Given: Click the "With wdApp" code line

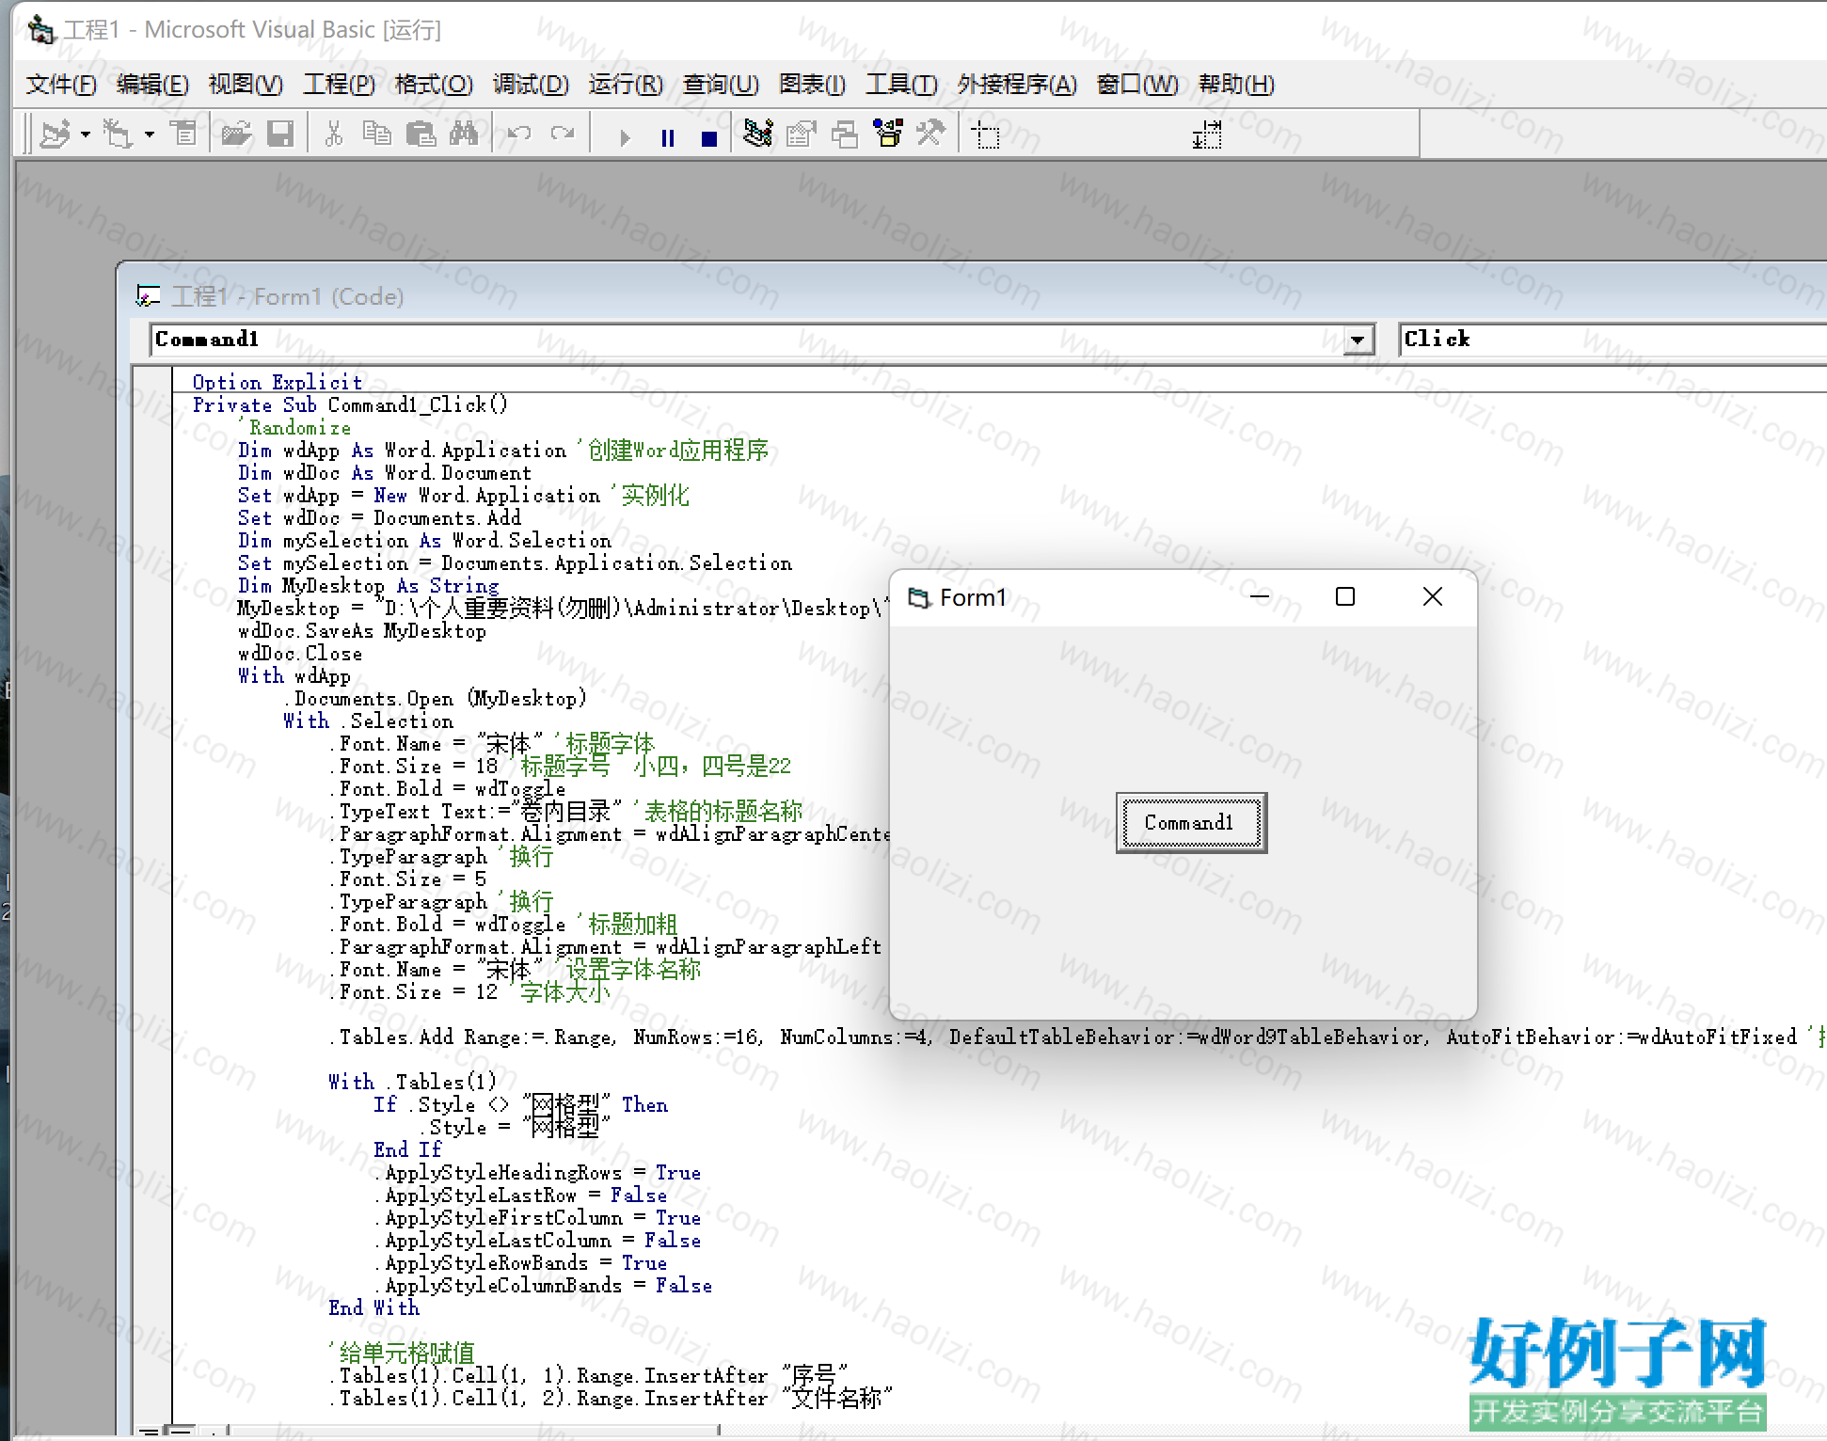Looking at the screenshot, I should (x=294, y=675).
